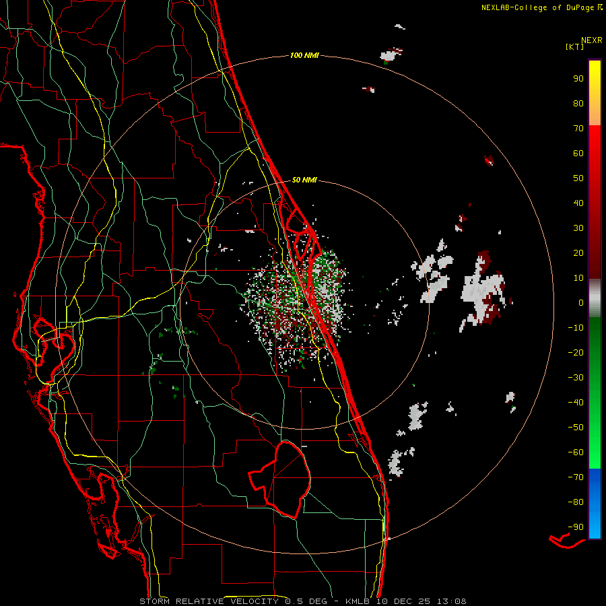Click the 100 NMI range ring label
Screen dimensions: 606x606
pyautogui.click(x=304, y=55)
